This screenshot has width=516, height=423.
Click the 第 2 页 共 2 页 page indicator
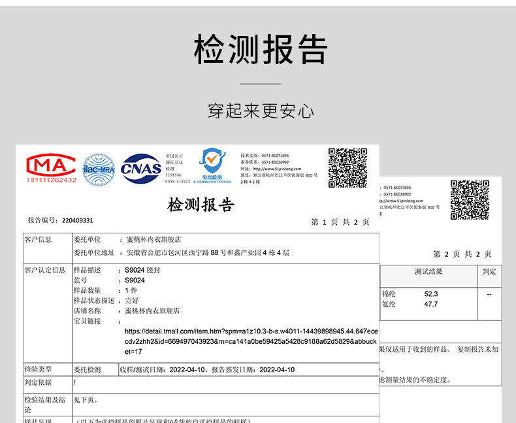[462, 254]
